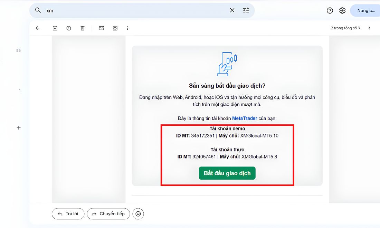This screenshot has height=228, width=380.
Task: Open the three-dot more options menu
Action: point(127,28)
